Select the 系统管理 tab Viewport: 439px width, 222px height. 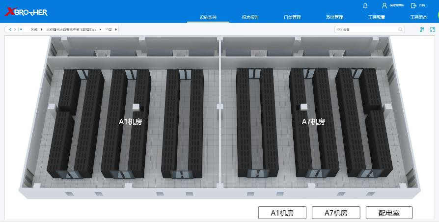click(x=334, y=17)
